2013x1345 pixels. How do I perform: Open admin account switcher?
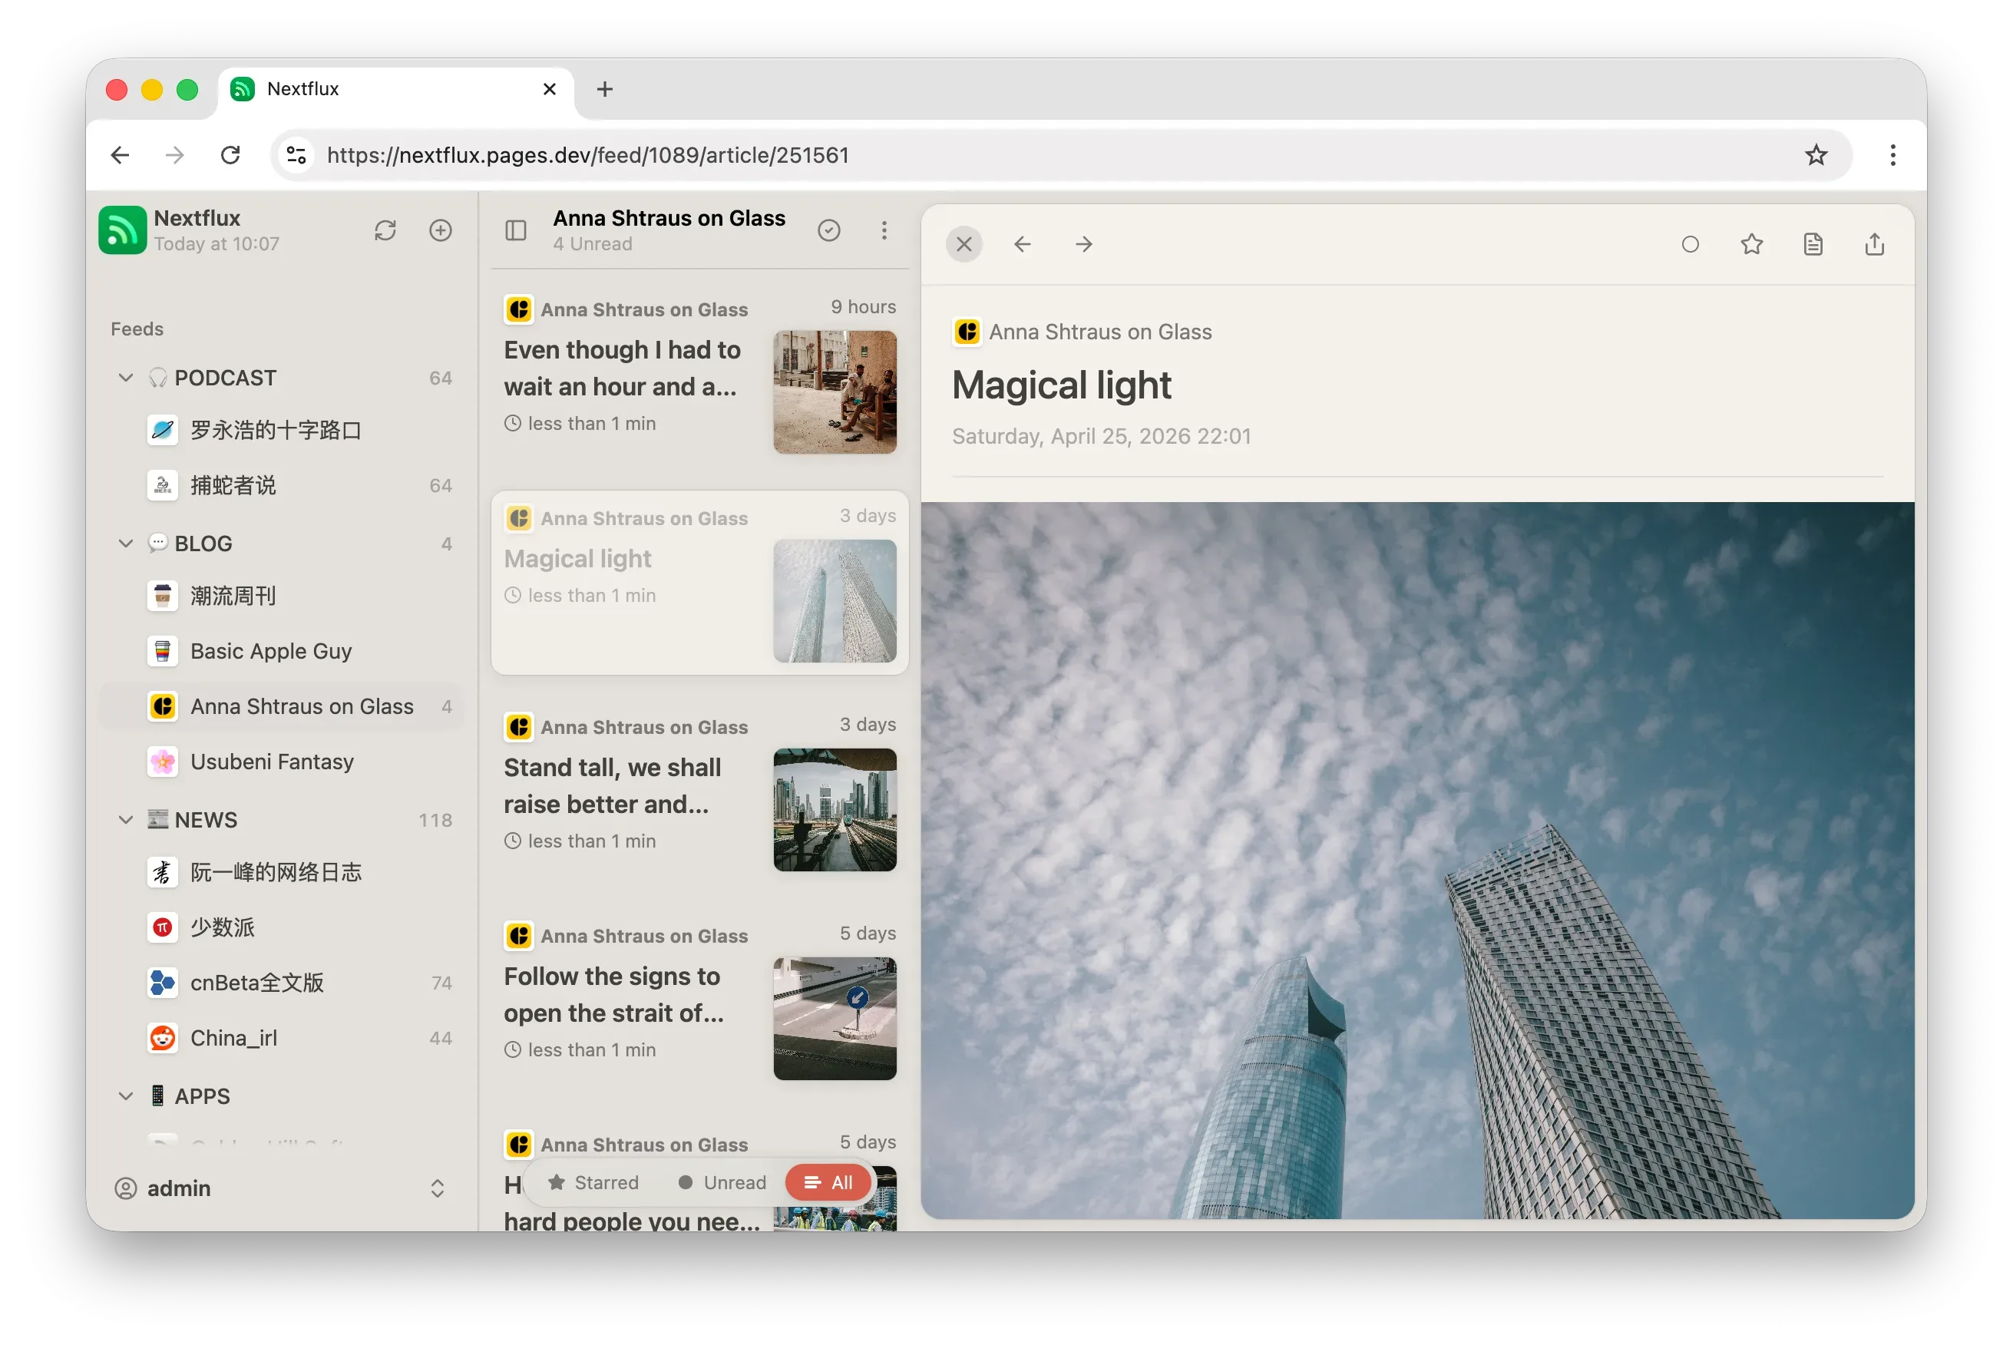pyautogui.click(x=281, y=1188)
